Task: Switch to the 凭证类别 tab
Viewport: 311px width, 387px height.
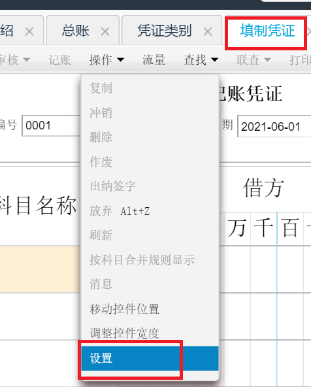Action: coord(164,31)
